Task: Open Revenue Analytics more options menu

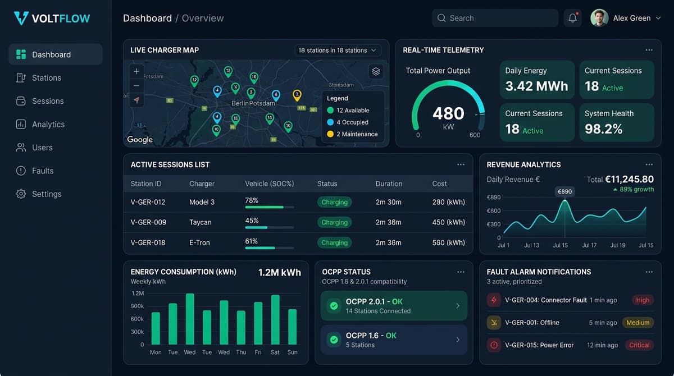Action: tap(649, 164)
